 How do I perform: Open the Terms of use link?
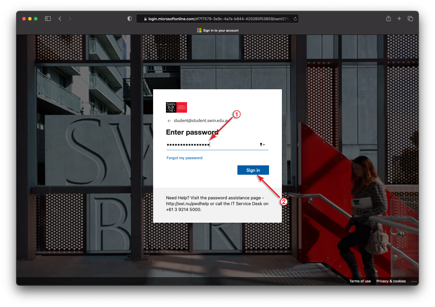tap(360, 281)
